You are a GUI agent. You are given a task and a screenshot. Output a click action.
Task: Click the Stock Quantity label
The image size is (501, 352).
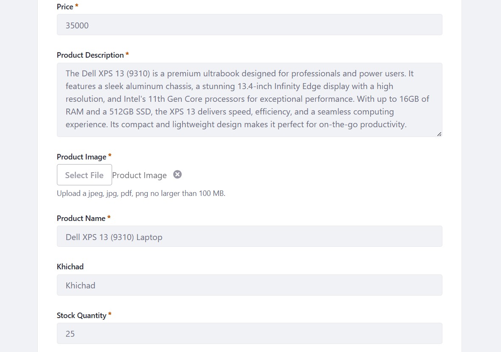[x=82, y=316]
